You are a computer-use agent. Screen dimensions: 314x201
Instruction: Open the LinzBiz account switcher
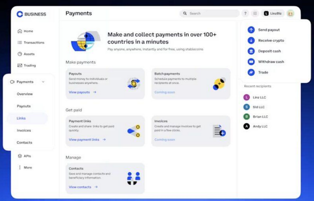pos(273,13)
